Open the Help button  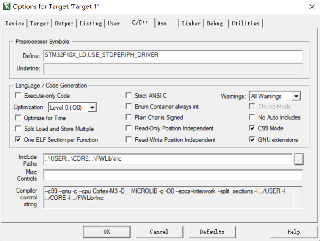pos(294,232)
